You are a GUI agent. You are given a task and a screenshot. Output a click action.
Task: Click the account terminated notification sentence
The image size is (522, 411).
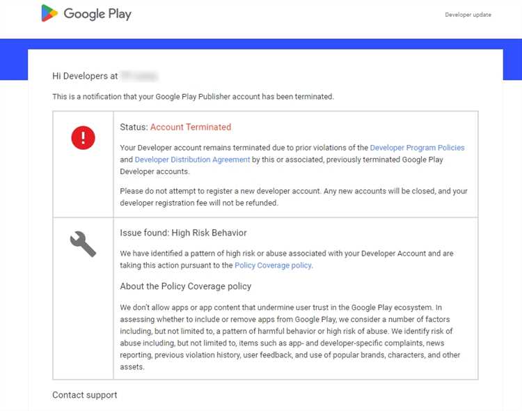pos(193,97)
